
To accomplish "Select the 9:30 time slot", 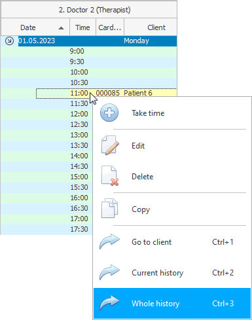I will 89,62.
